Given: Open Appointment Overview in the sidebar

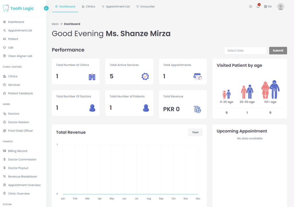Looking at the screenshot, I should point(22,185).
